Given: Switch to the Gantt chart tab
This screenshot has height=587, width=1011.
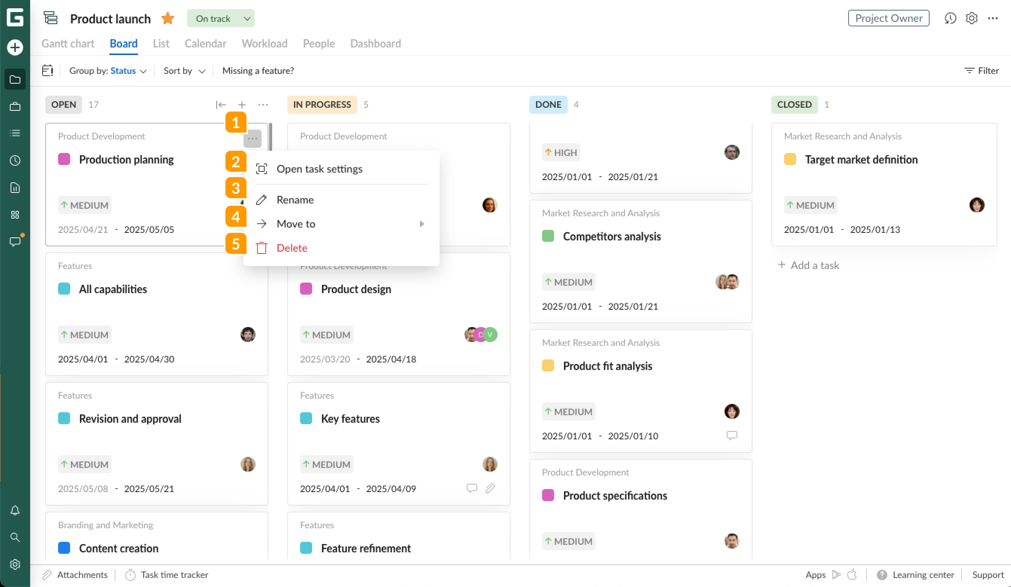Looking at the screenshot, I should coord(68,43).
